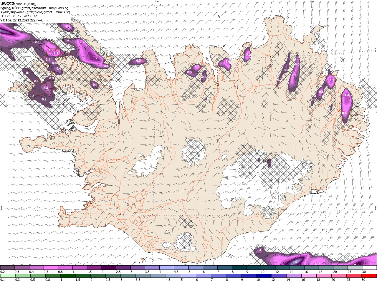Select the grey-teal snow-scale swatch from 16 to 18
This screenshot has height=282, width=377.
point(311,268)
